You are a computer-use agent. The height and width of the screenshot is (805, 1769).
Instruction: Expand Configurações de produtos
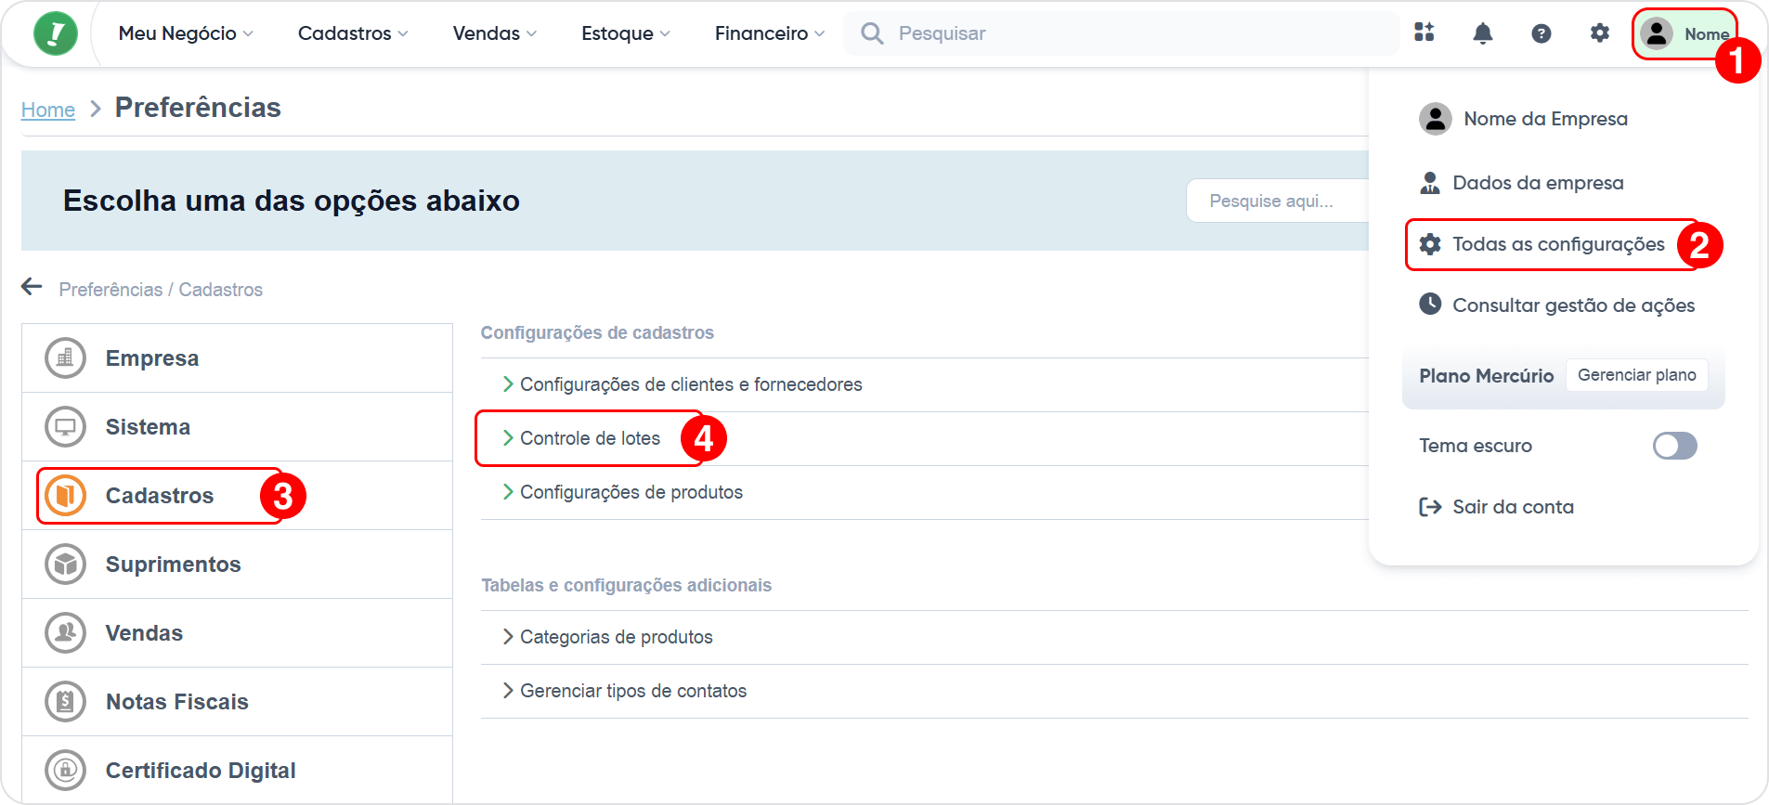[622, 492]
